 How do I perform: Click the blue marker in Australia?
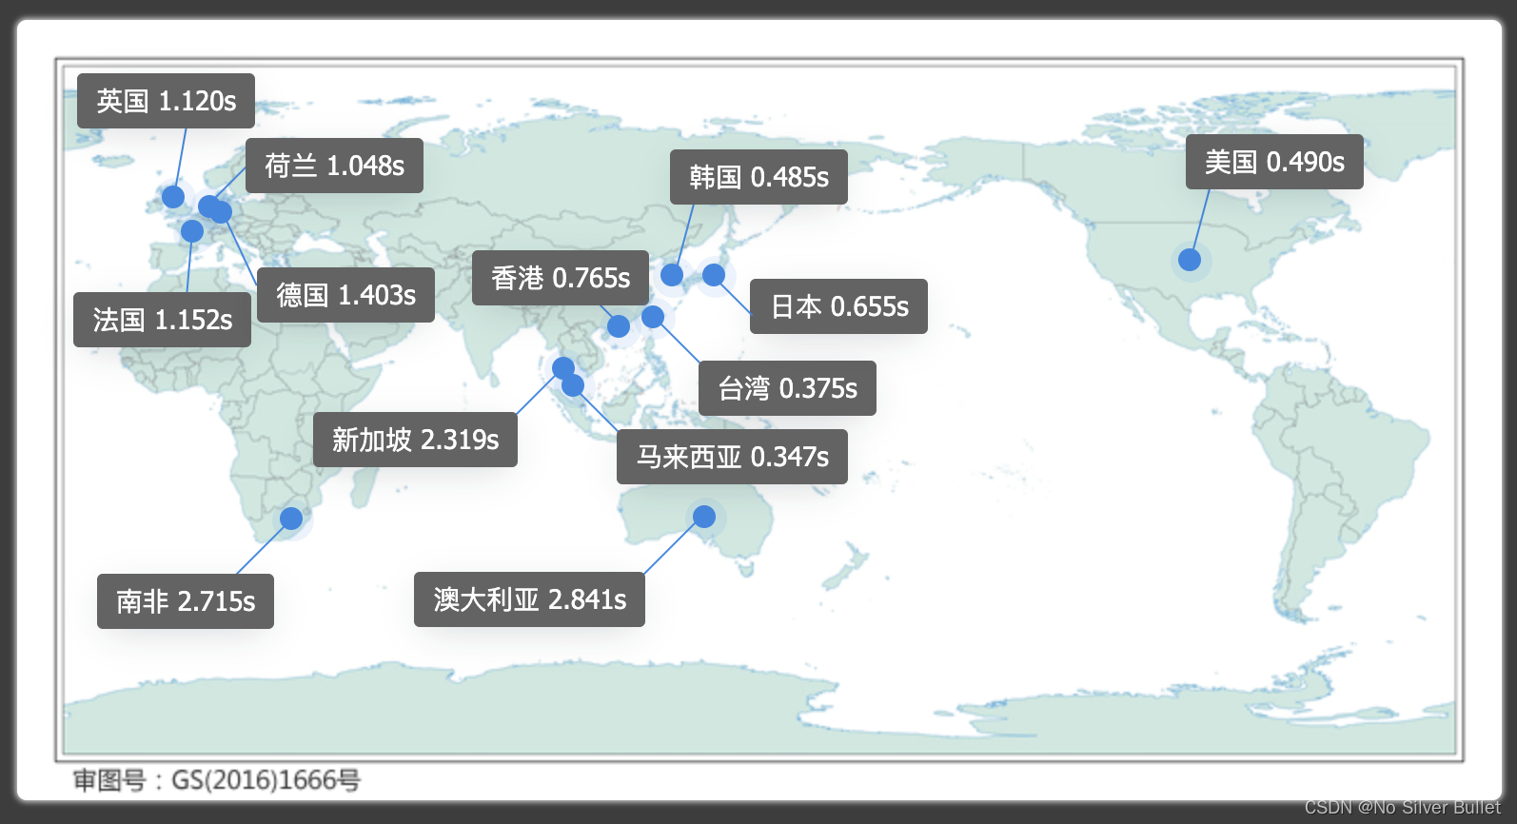coord(704,517)
